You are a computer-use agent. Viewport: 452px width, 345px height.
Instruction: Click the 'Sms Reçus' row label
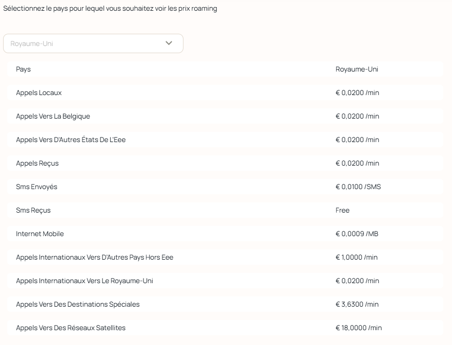coord(33,211)
